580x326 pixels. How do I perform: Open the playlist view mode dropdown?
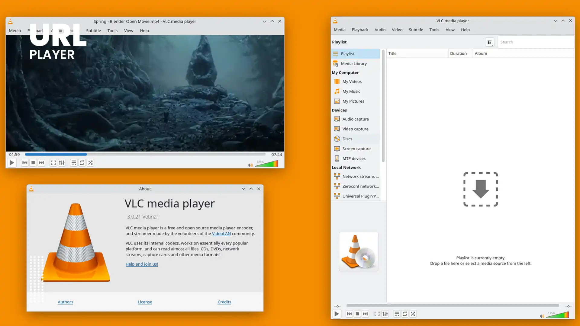pos(490,42)
